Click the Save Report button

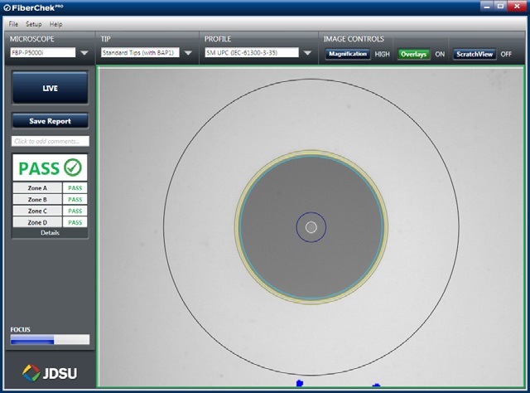(x=50, y=121)
